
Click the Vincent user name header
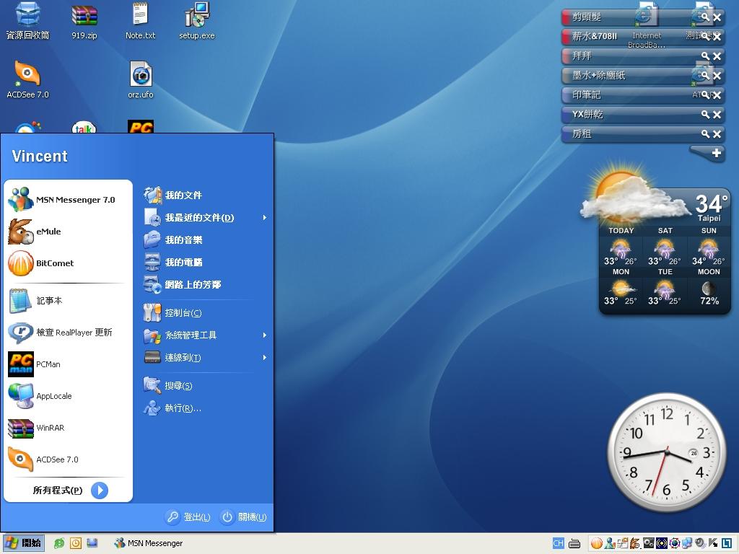click(x=40, y=156)
